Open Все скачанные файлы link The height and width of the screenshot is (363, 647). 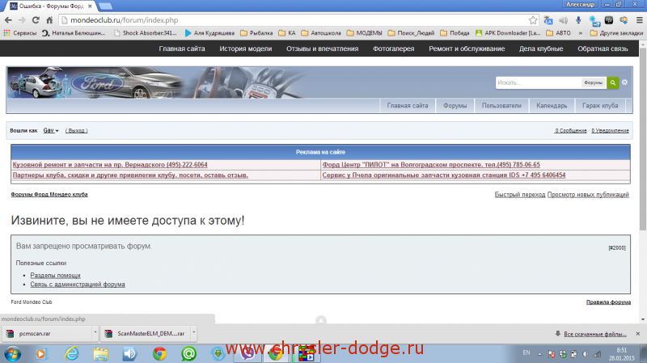[594, 334]
